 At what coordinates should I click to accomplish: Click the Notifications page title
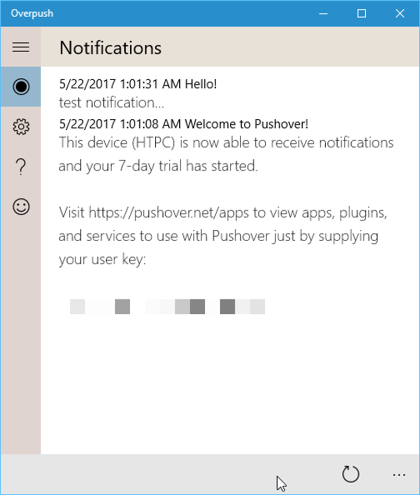pos(110,47)
